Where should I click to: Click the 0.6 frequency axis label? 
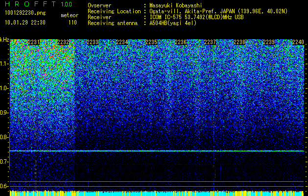4,186
